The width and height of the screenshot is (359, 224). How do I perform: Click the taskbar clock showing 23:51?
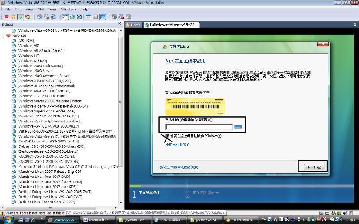tap(351, 220)
